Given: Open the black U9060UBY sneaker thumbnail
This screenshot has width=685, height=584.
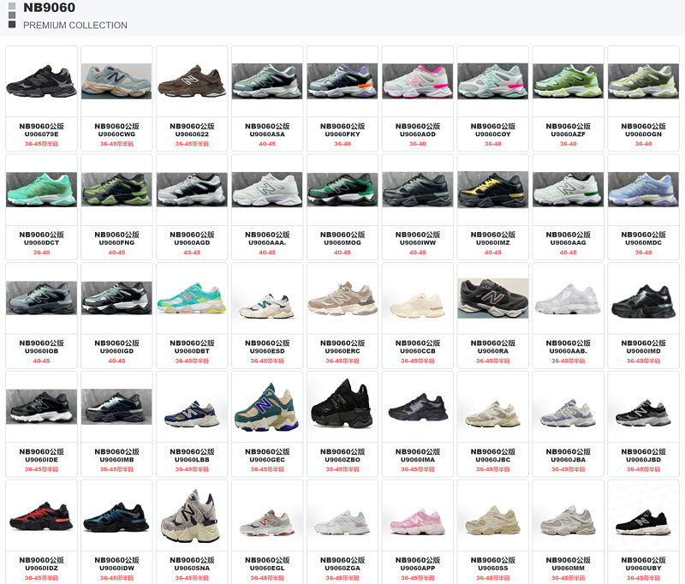Looking at the screenshot, I should [x=644, y=522].
